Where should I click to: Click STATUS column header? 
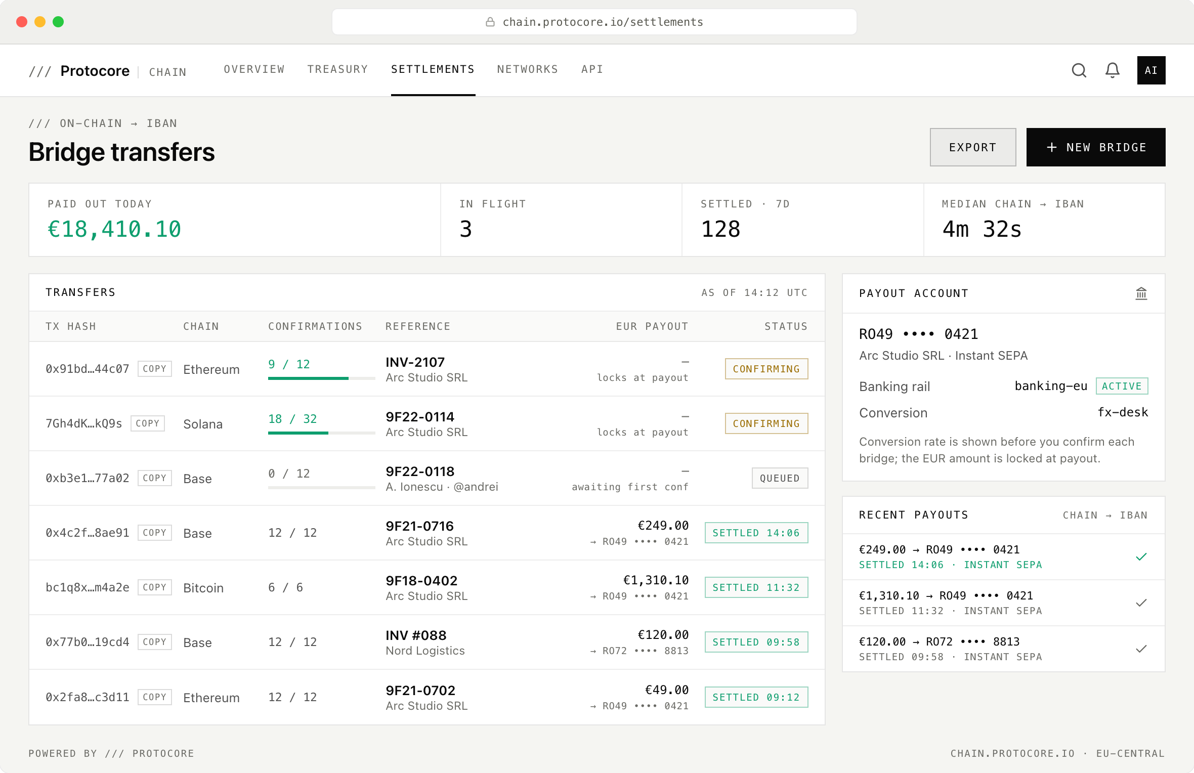pyautogui.click(x=786, y=326)
